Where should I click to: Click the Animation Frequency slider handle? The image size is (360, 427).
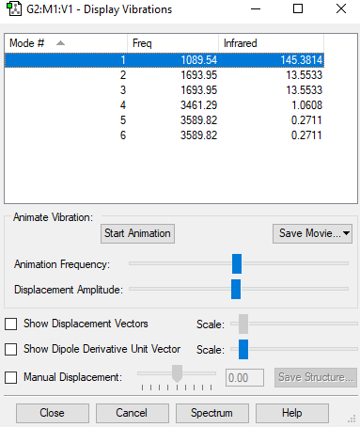[237, 263]
